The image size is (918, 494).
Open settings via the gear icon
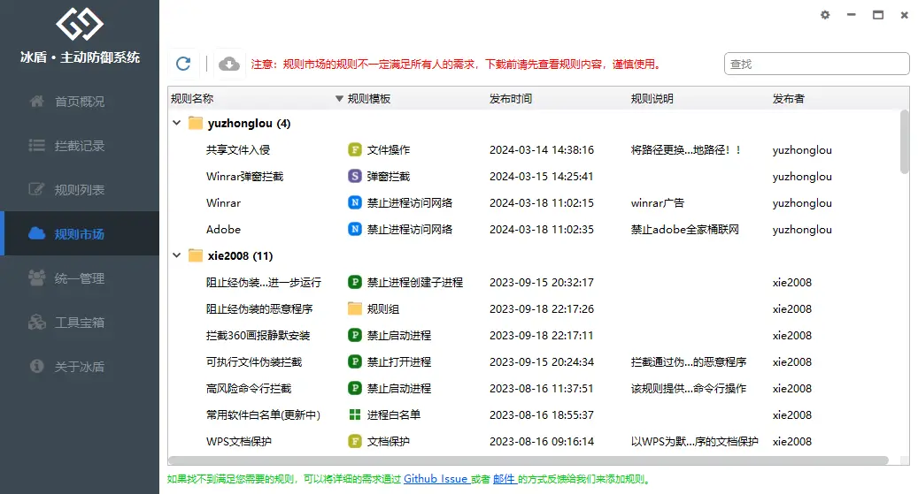coord(825,15)
